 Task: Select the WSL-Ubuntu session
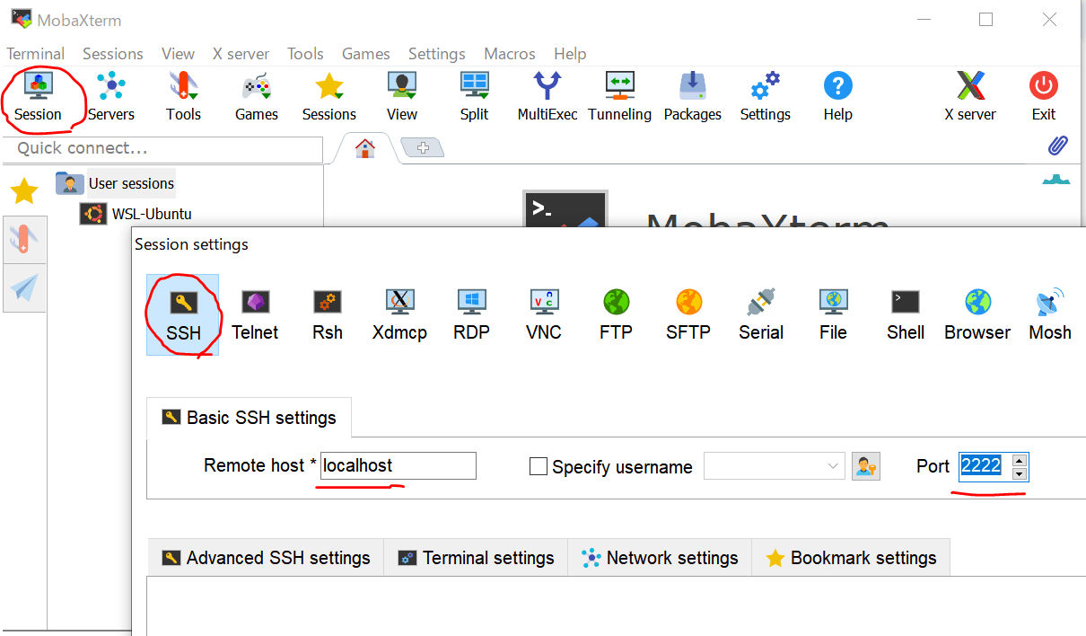pos(136,214)
